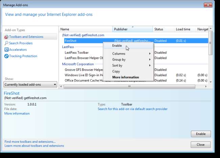Open the Currently loaded add-ons dropdown

tap(30, 85)
